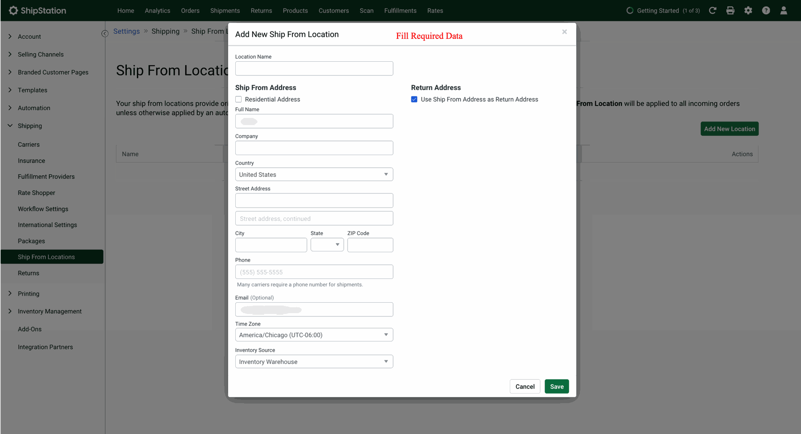The image size is (801, 434).
Task: Open the user profile icon
Action: [783, 10]
